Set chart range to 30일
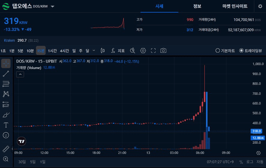Screen dimensions: 266x168 coord(22,162)
